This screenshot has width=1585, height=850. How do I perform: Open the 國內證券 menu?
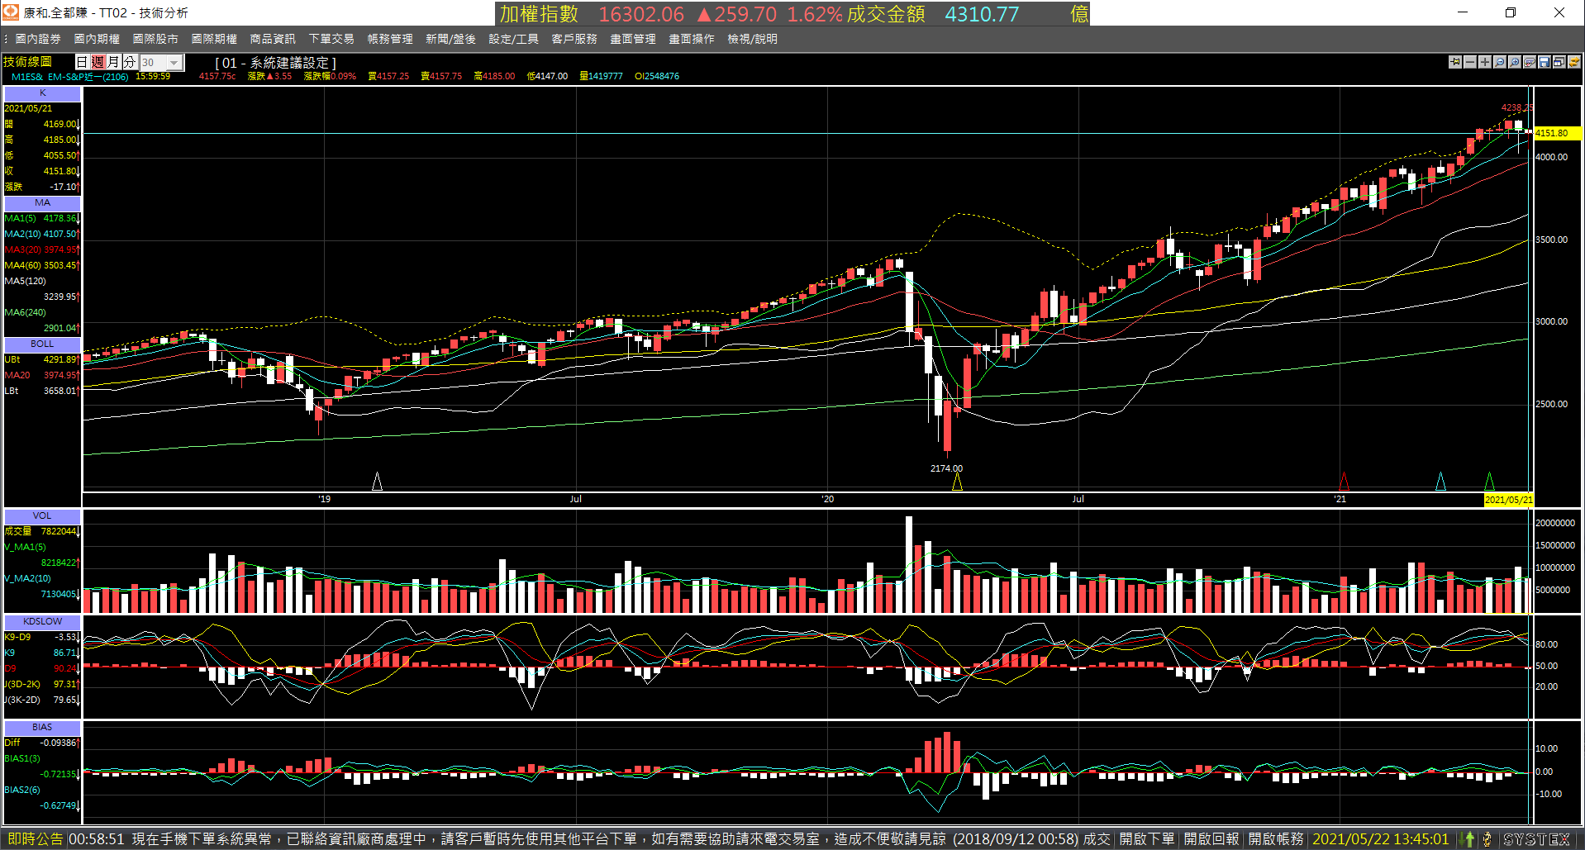pyautogui.click(x=38, y=39)
